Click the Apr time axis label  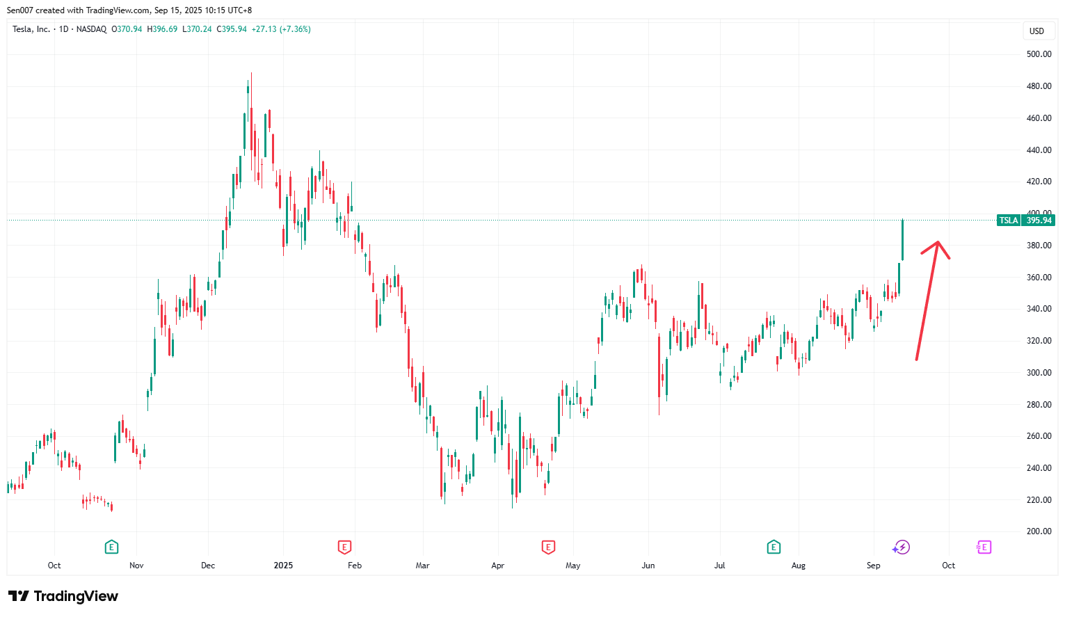[x=497, y=566]
